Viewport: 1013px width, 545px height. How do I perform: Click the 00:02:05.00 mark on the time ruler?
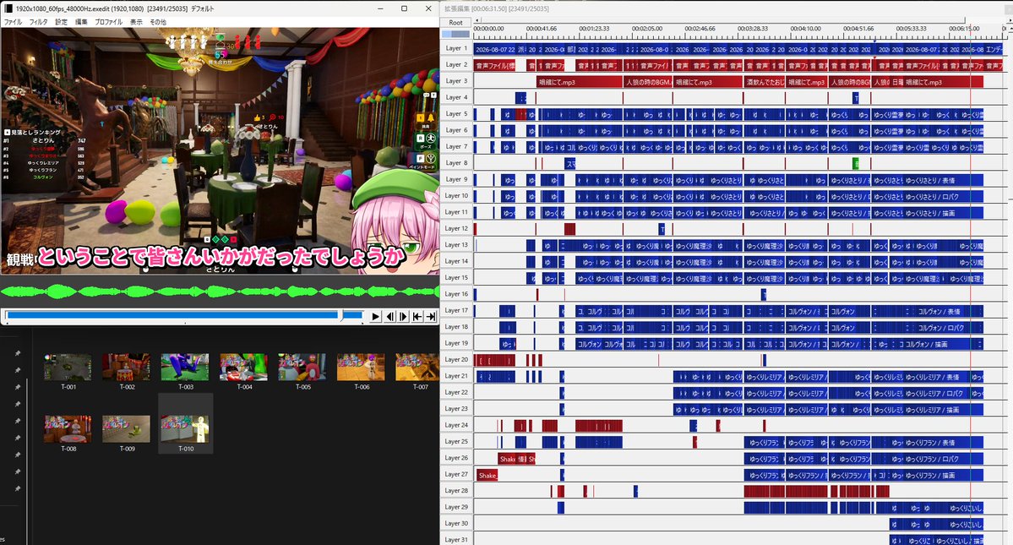[x=647, y=29]
